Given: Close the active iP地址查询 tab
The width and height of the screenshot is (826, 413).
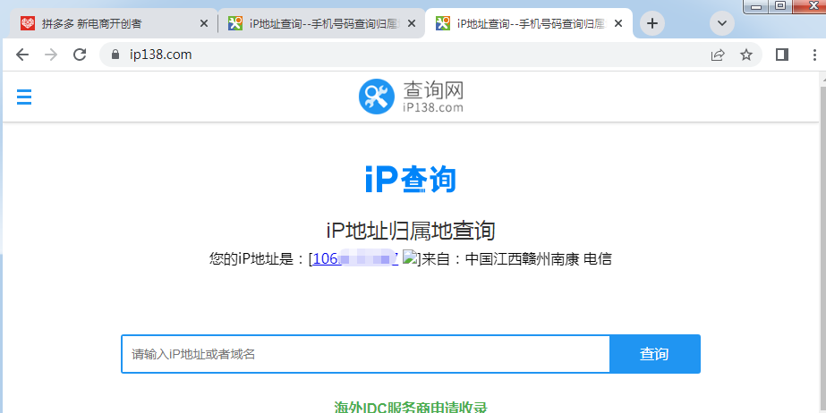Looking at the screenshot, I should [x=618, y=23].
